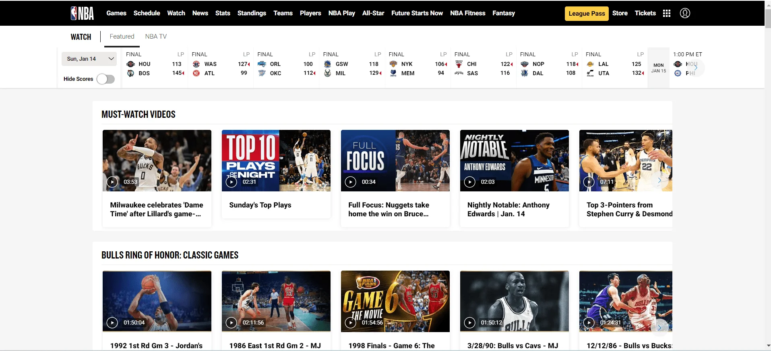Click the Dallas Mavericks team logo
The height and width of the screenshot is (351, 771).
click(524, 73)
